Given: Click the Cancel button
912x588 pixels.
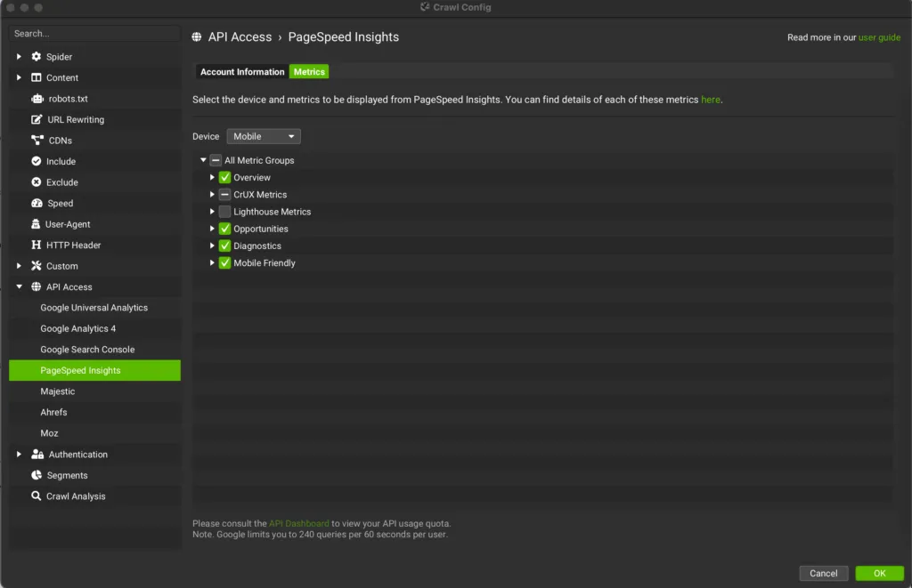Looking at the screenshot, I should coord(824,573).
